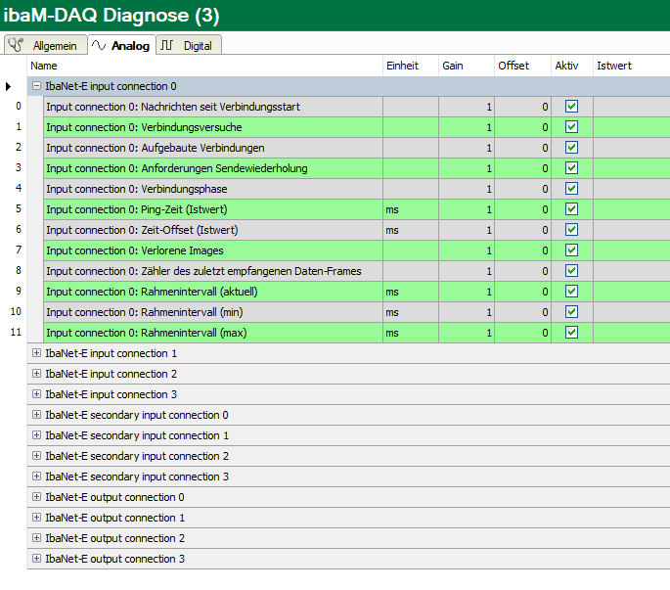Image resolution: width=670 pixels, height=590 pixels.
Task: Disable Aktiv for Rahmenintervall (max)
Action: point(572,333)
